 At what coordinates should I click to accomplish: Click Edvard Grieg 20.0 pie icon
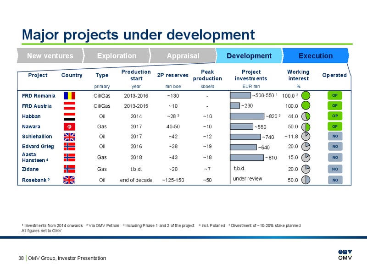coord(306,147)
